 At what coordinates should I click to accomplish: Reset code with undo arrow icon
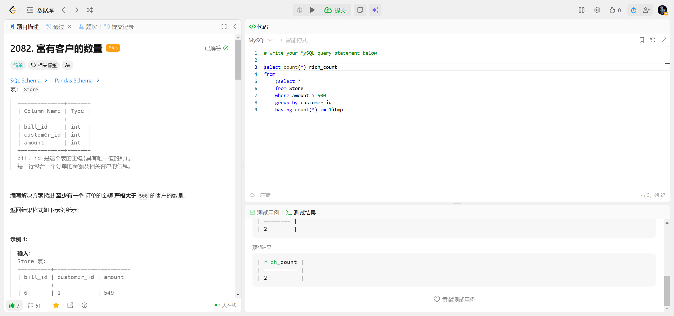[x=653, y=40]
